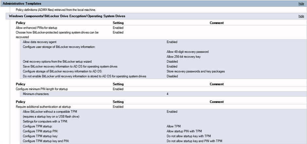Select 'Omit recovery options from the BitLocker setup wizard'
This screenshot has height=144, width=307.
[57, 62]
